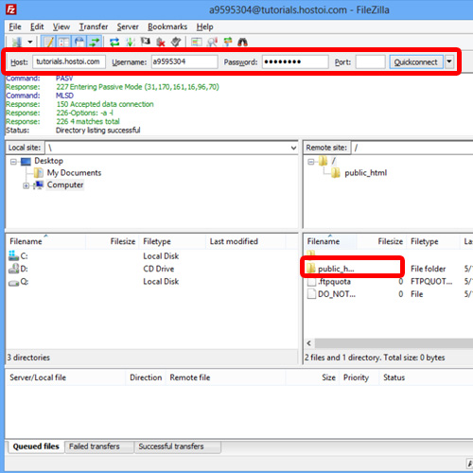Select My Documents in local tree

tap(74, 173)
